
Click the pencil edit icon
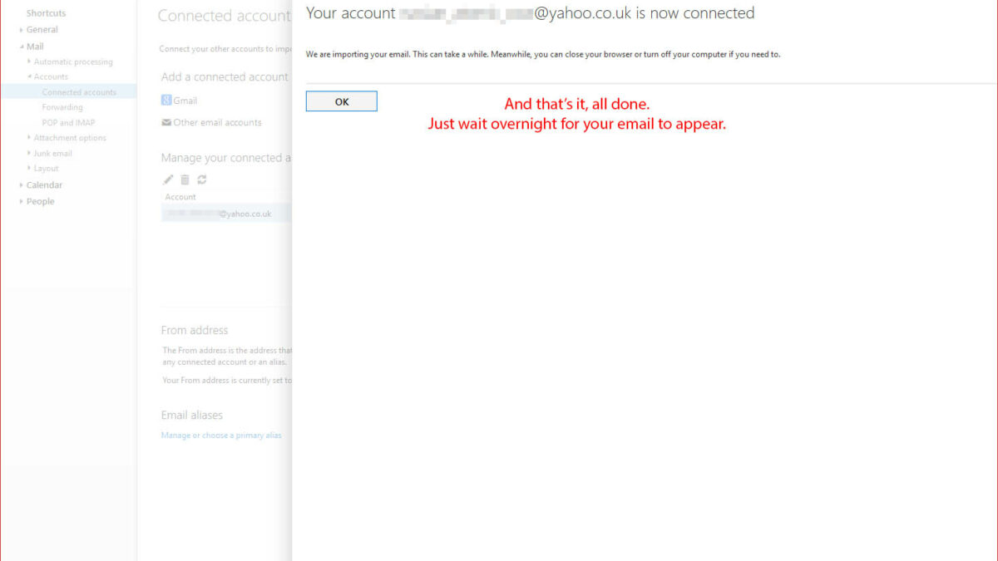point(168,180)
